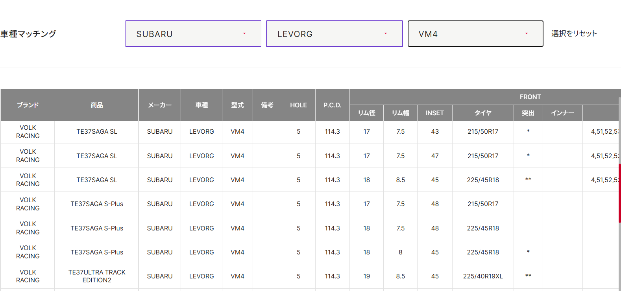Open the LEVORG model dropdown
The height and width of the screenshot is (291, 621).
coord(334,34)
